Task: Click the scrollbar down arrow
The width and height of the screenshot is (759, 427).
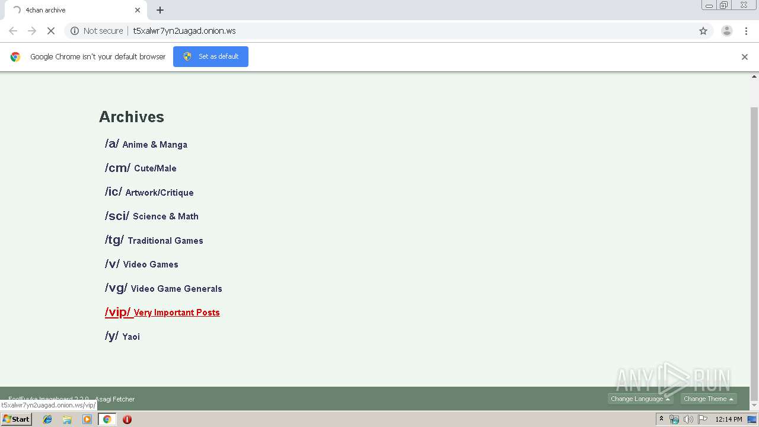Action: (754, 406)
